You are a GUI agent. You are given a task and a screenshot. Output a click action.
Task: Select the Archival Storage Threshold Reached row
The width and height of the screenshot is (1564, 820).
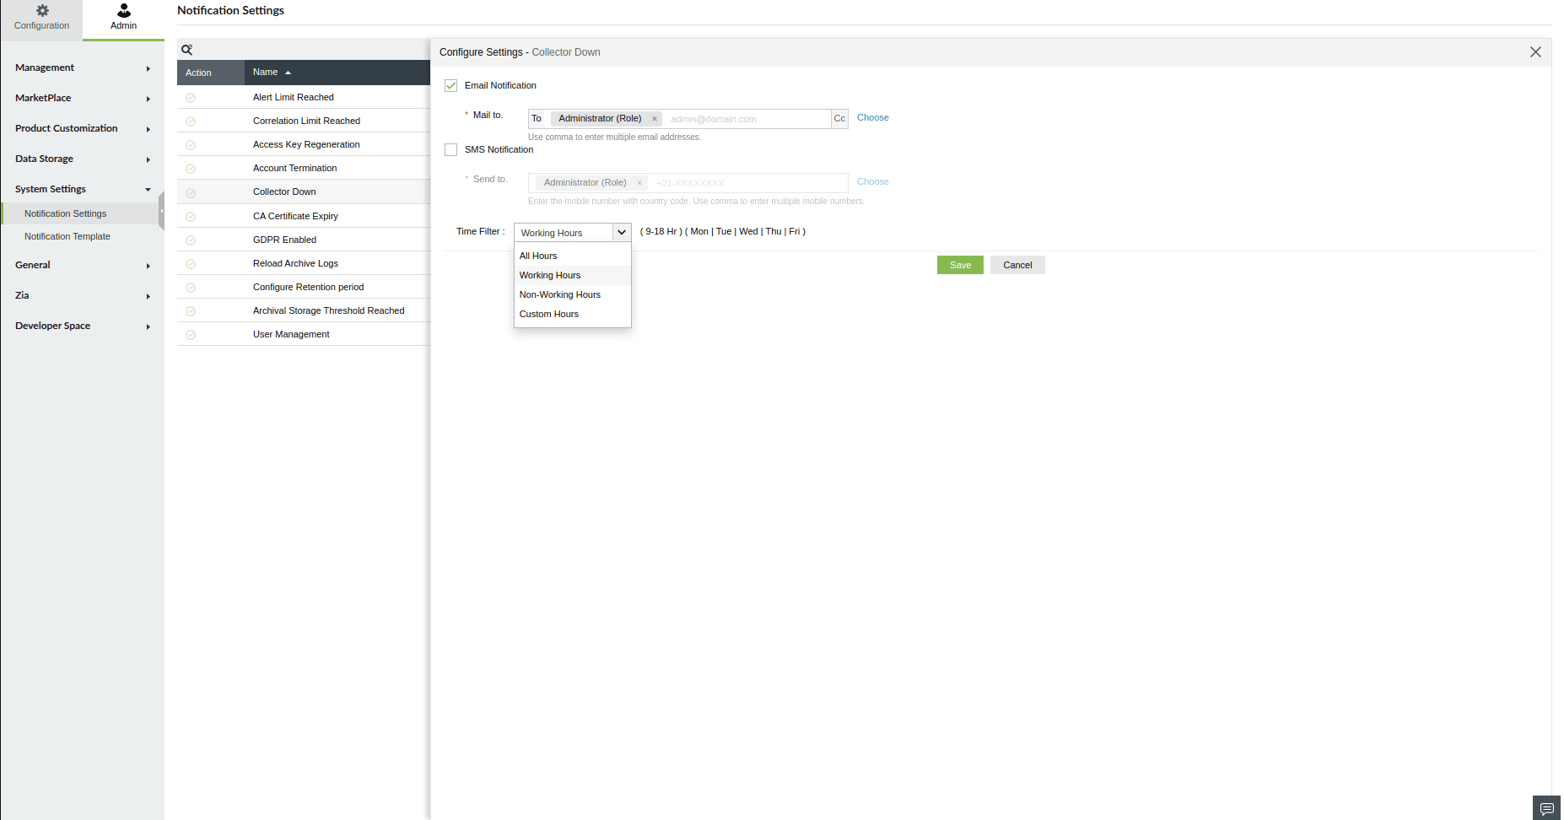point(304,310)
